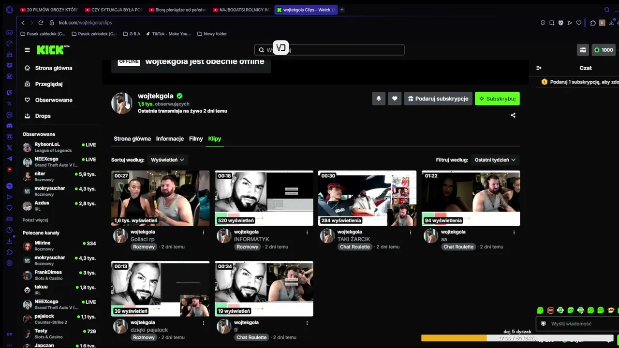The height and width of the screenshot is (348, 619).
Task: Open FrankDimes in recommended channels
Action: coord(59,275)
